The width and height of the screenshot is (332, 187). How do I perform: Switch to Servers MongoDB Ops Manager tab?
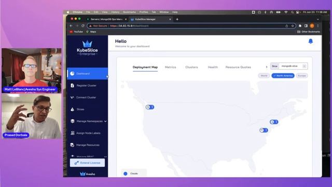107,19
